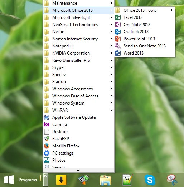Image resolution: width=184 pixels, height=187 pixels.
Task: Open the WinRAR folder
Action: (x=78, y=110)
